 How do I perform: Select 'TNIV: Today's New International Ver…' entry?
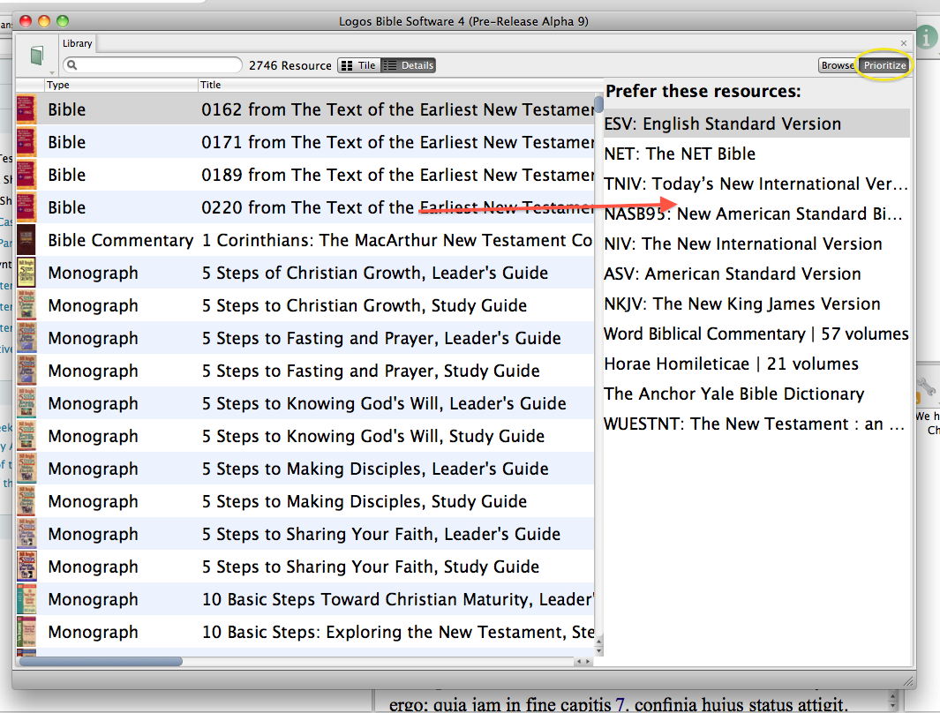tap(756, 184)
